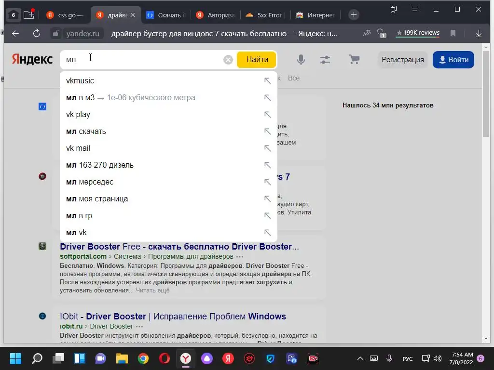
Task: Open the three-dots menu beside iobit.ru Driver Booster
Action: point(139,327)
